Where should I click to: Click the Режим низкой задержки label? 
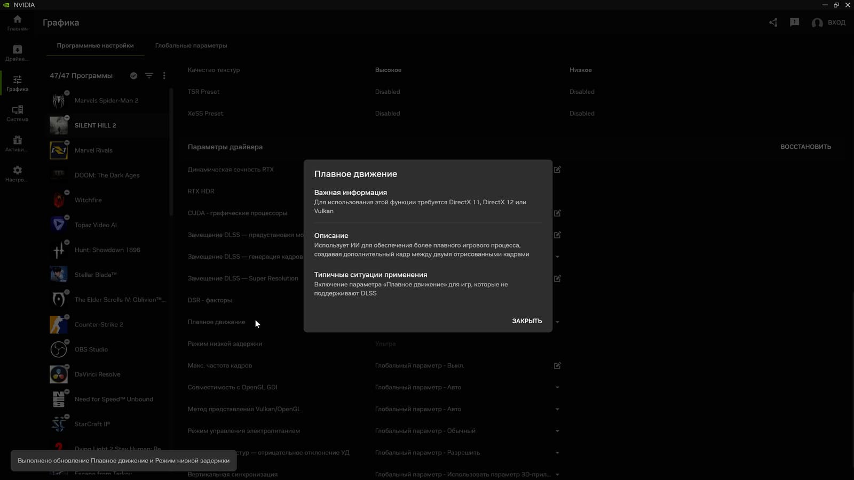(x=225, y=344)
